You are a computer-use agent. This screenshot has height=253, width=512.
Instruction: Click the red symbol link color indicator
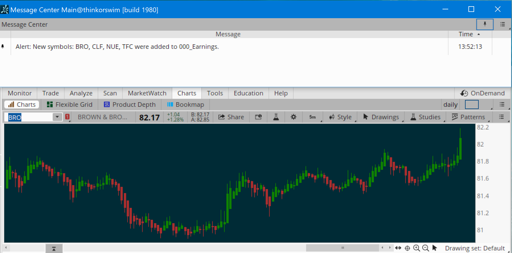[x=67, y=117]
